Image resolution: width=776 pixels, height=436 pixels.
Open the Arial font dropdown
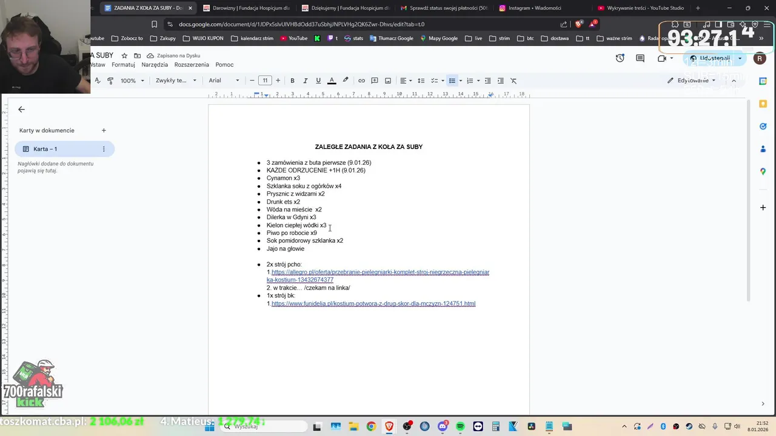[x=224, y=81]
